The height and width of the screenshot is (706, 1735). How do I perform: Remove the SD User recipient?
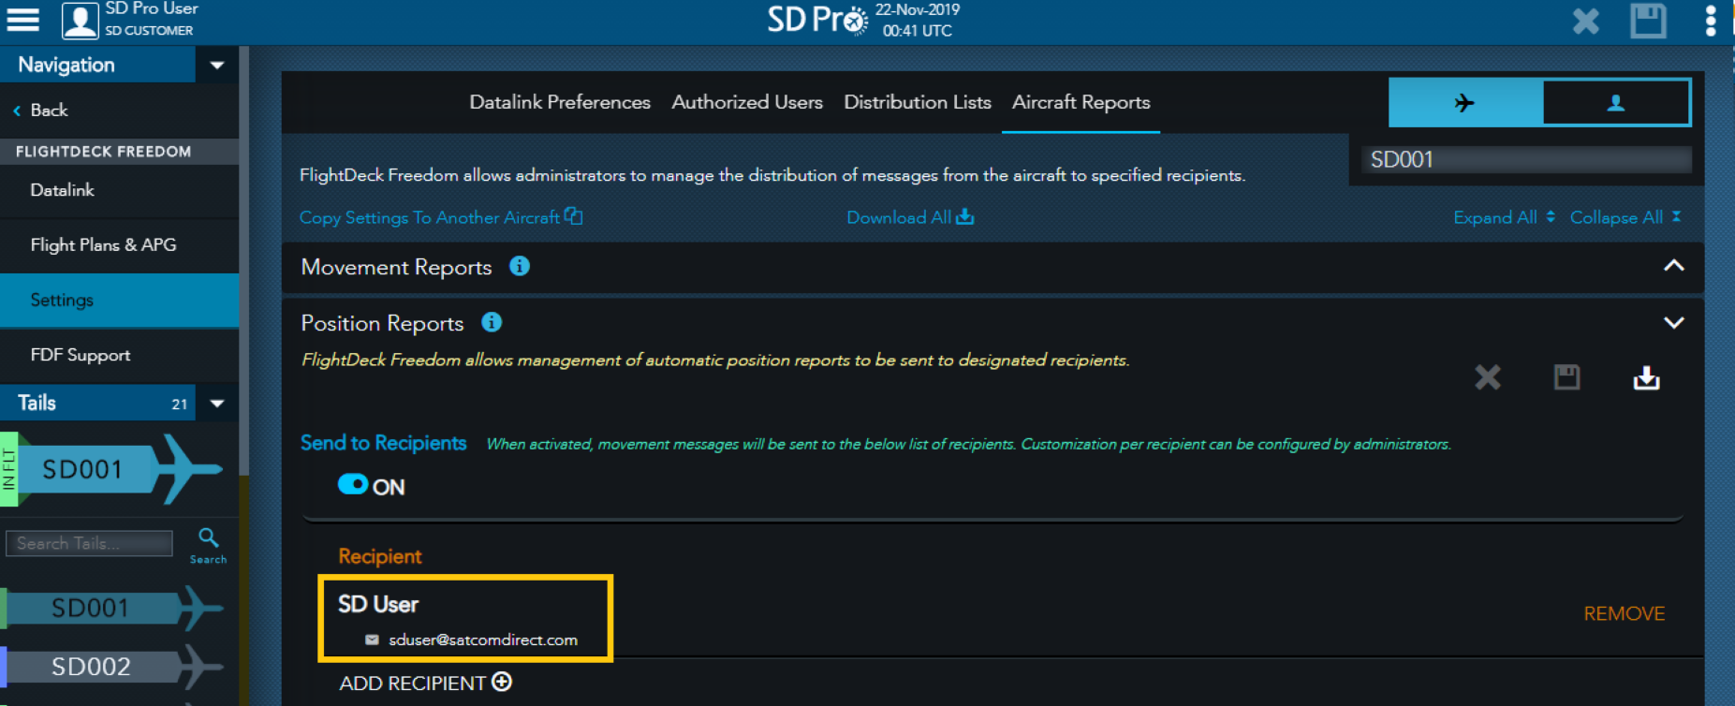1624,613
